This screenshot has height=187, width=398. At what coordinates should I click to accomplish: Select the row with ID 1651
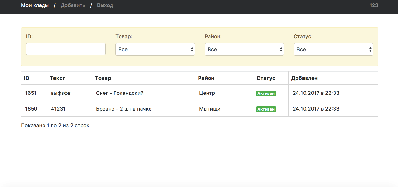(x=31, y=93)
